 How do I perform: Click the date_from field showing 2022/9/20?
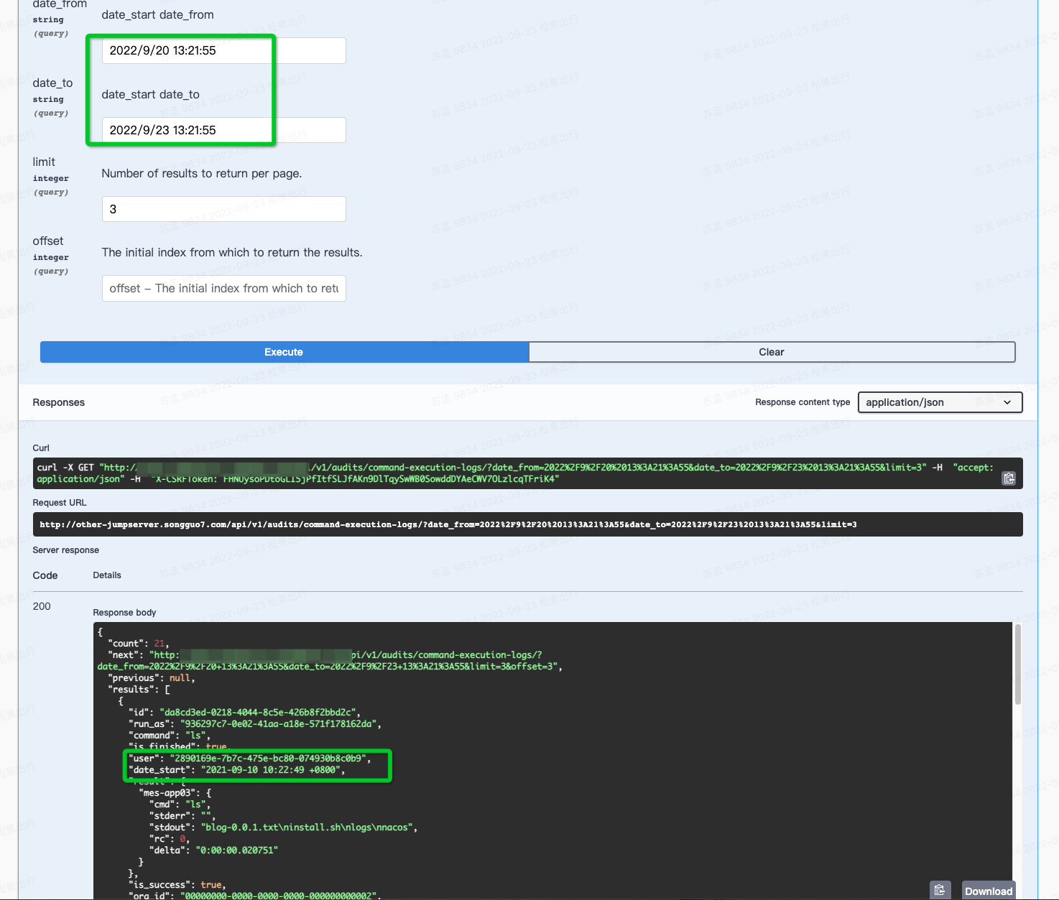click(x=223, y=50)
